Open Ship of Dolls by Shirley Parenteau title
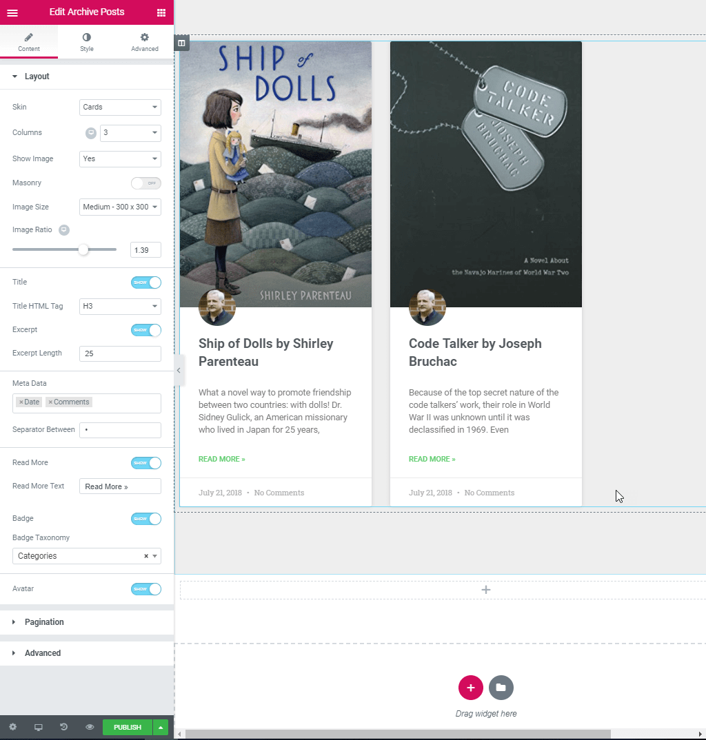706x740 pixels. 265,353
